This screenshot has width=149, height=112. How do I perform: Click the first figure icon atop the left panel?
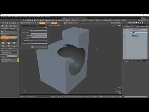(x=2, y=26)
